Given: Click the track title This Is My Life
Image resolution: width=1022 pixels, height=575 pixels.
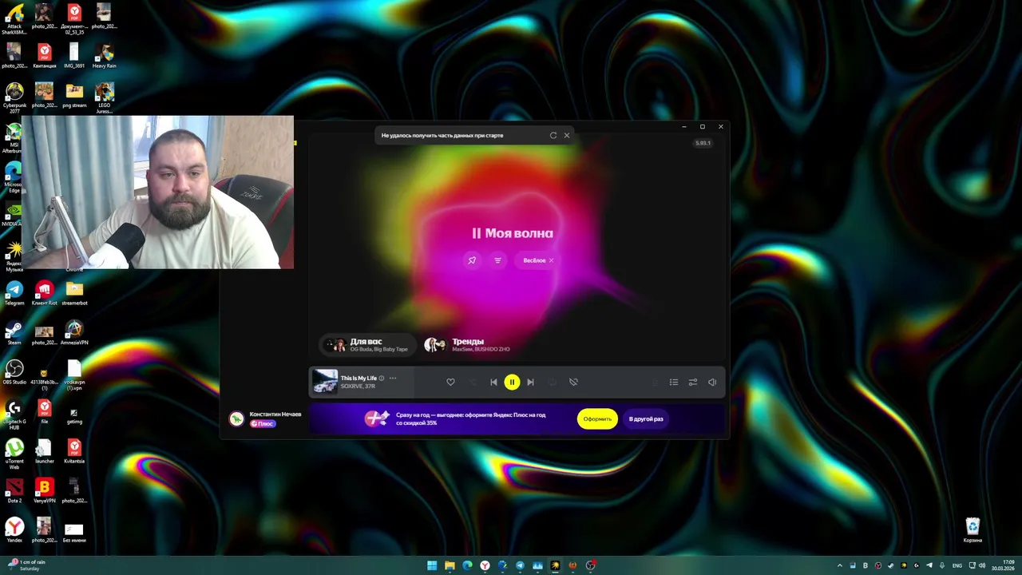Looking at the screenshot, I should [x=358, y=378].
